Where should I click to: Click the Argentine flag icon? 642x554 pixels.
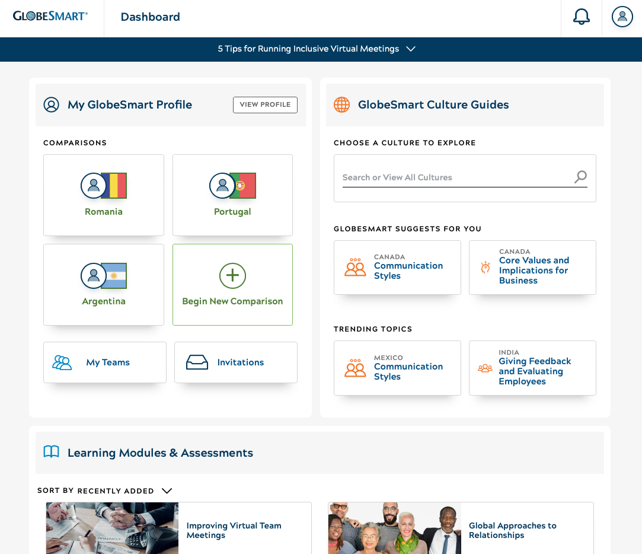pyautogui.click(x=115, y=276)
